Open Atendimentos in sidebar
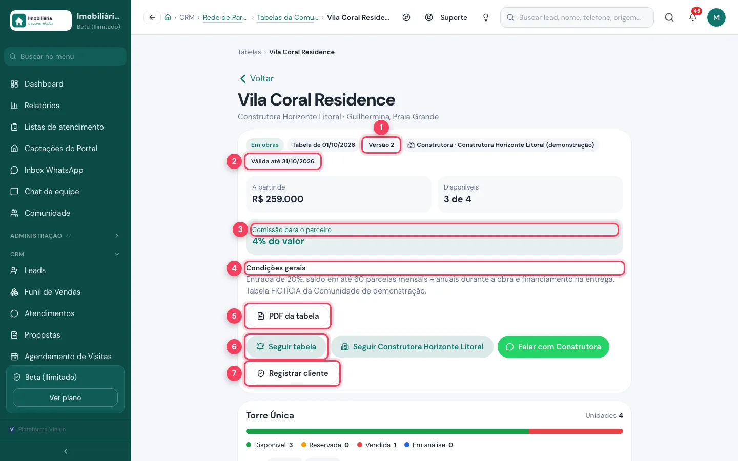 (66, 313)
